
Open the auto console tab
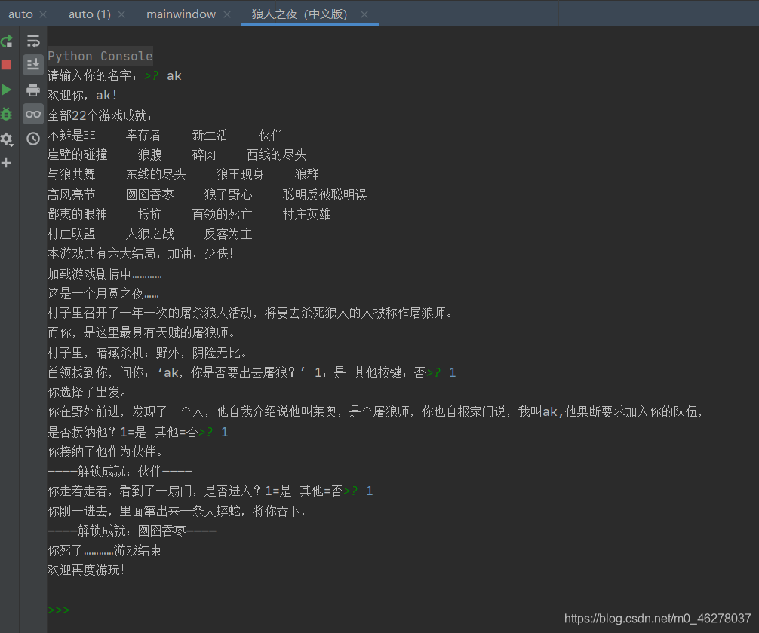click(20, 13)
